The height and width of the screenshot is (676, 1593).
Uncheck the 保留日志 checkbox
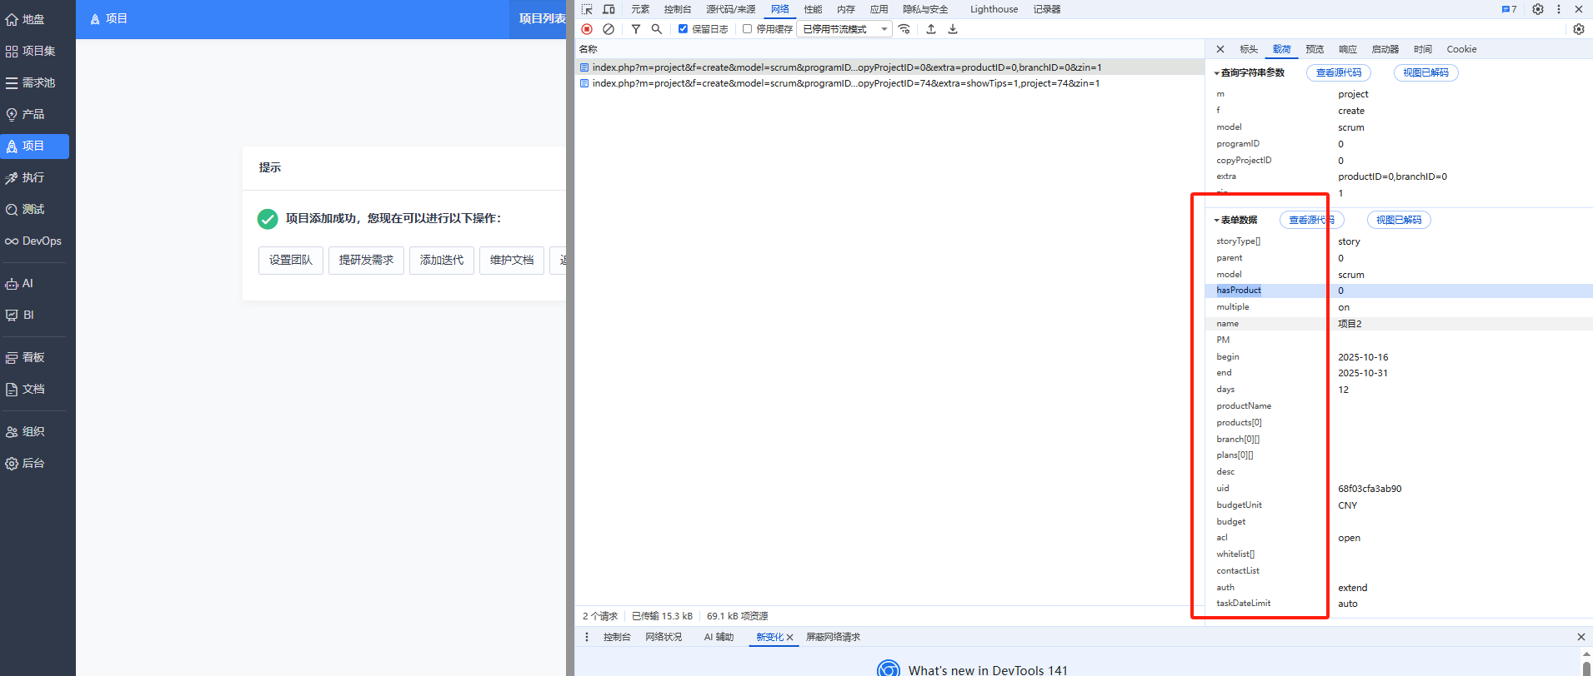tap(683, 29)
